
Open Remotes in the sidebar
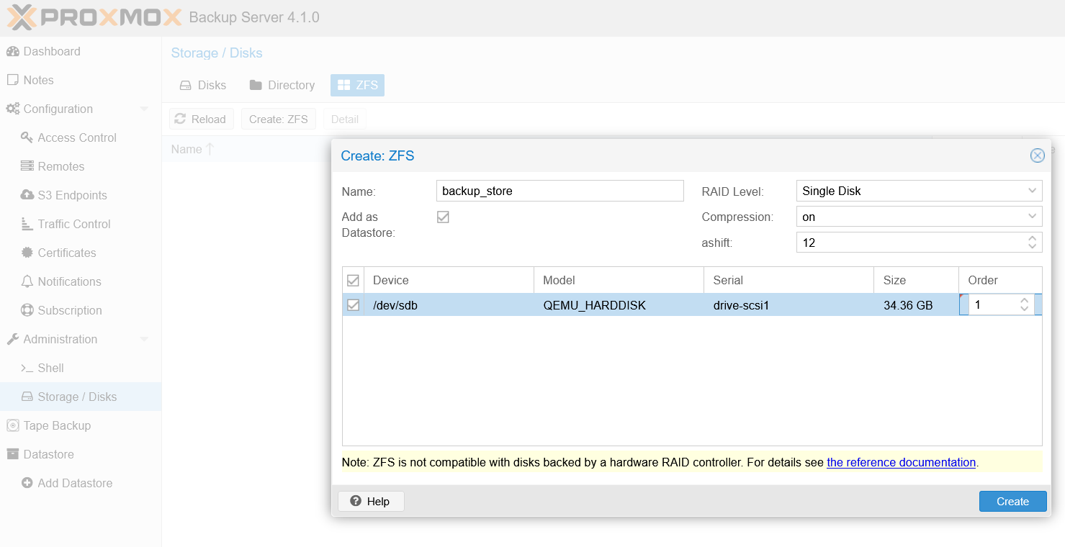tap(81, 166)
